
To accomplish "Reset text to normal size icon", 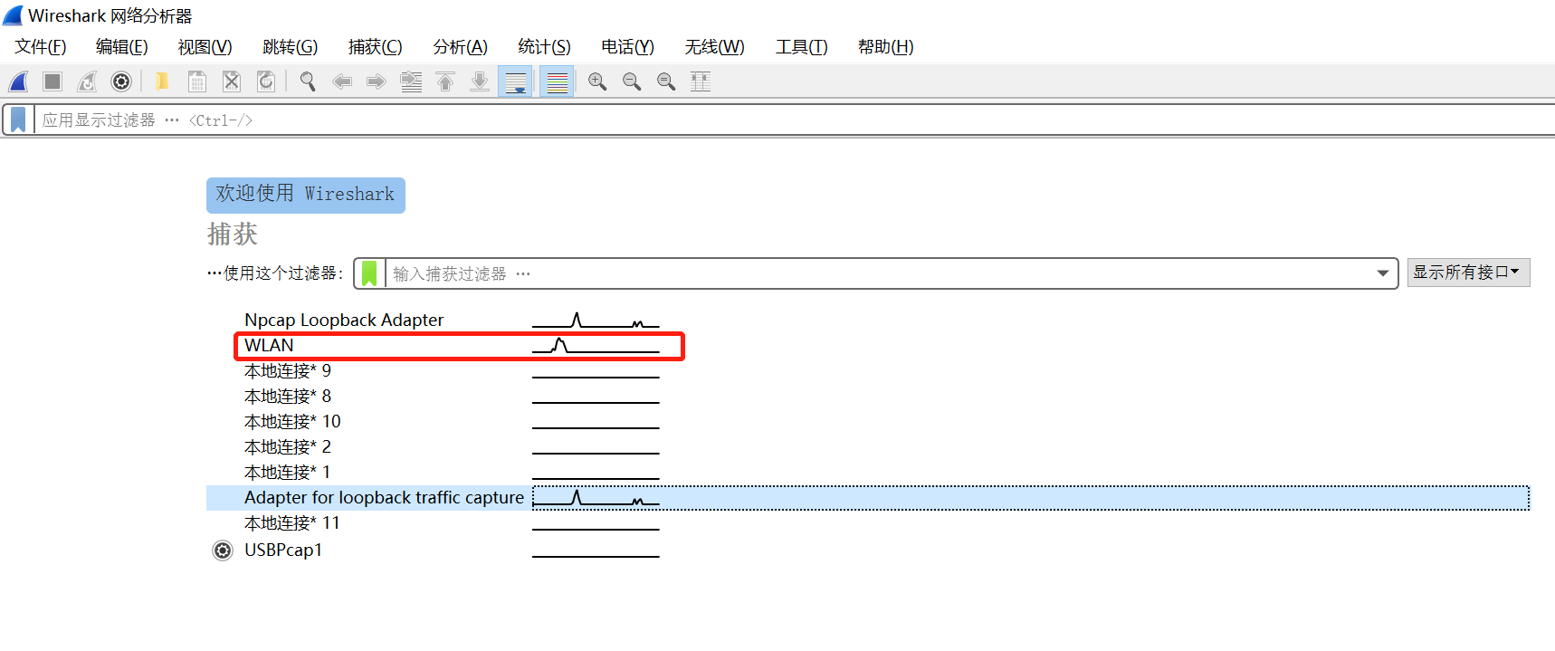I will click(x=666, y=81).
